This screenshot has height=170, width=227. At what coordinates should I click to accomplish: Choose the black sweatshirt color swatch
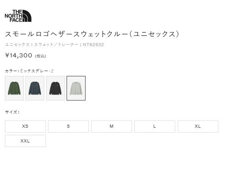[56, 88]
